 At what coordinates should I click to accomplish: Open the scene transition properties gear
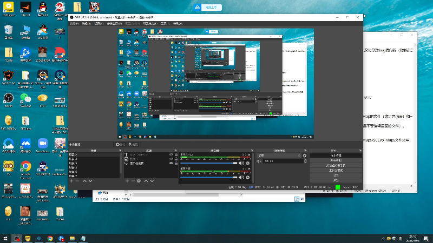(x=305, y=156)
